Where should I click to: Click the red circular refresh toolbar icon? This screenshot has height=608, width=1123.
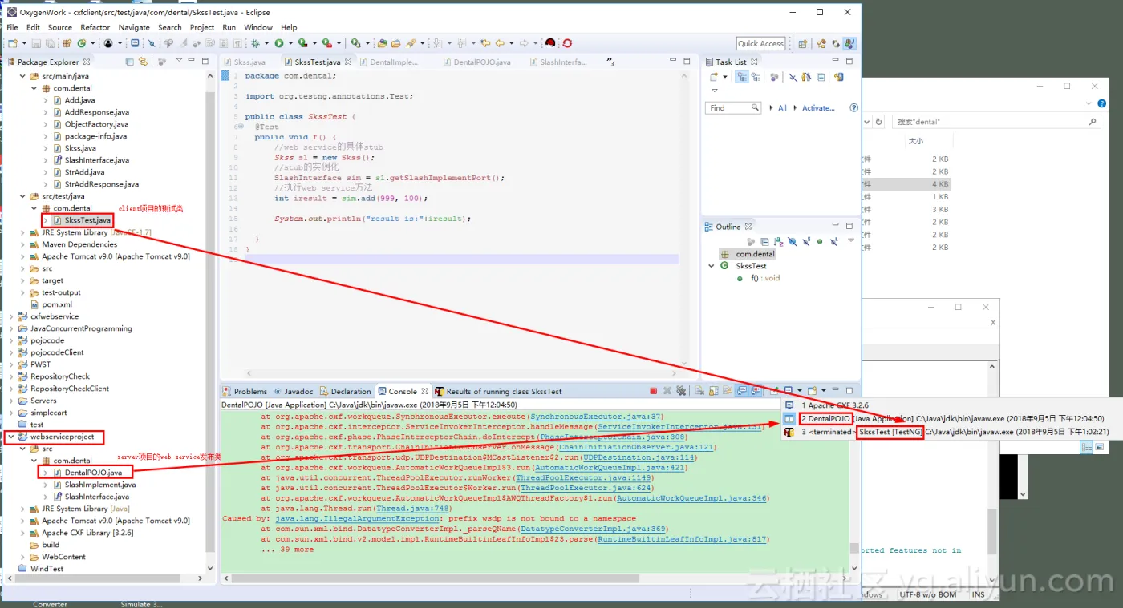point(567,43)
